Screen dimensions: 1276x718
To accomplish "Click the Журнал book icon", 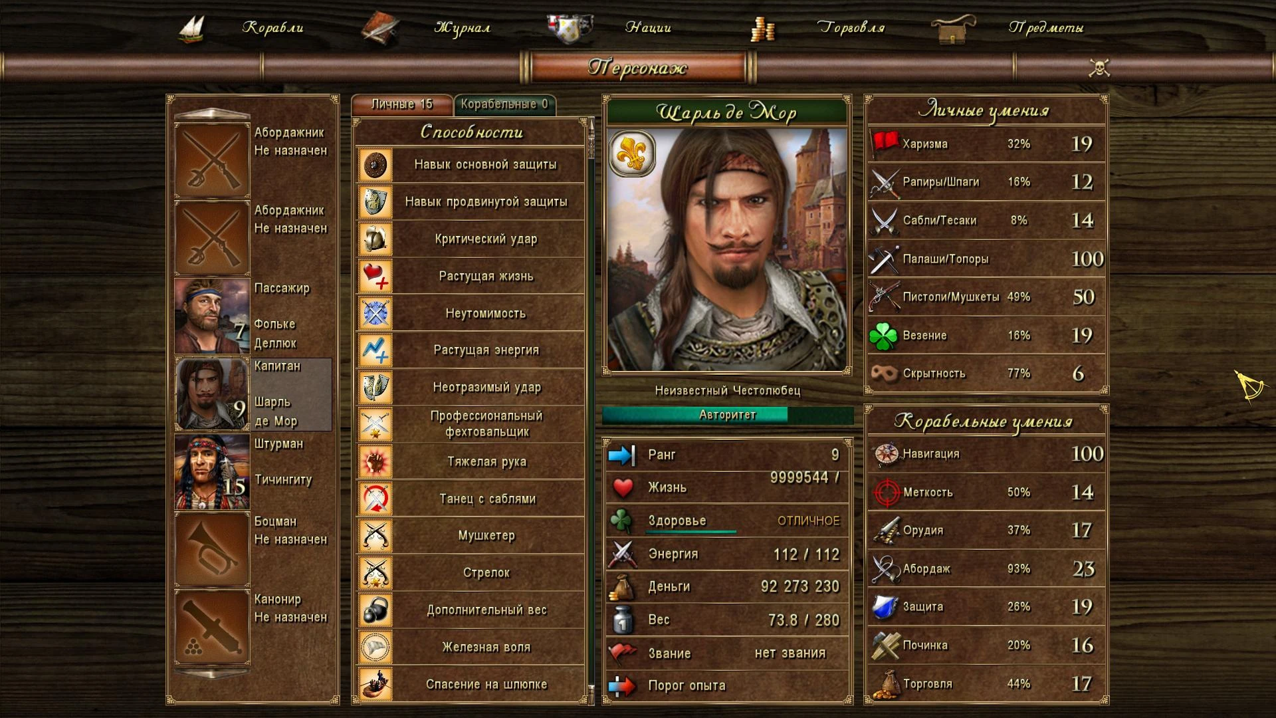I will click(x=379, y=28).
